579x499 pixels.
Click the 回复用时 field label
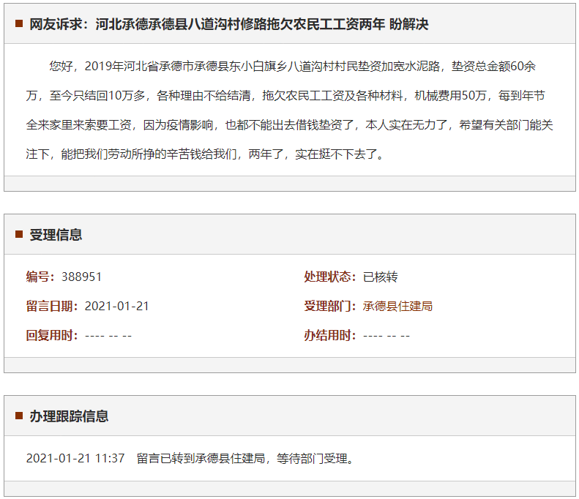coord(53,335)
